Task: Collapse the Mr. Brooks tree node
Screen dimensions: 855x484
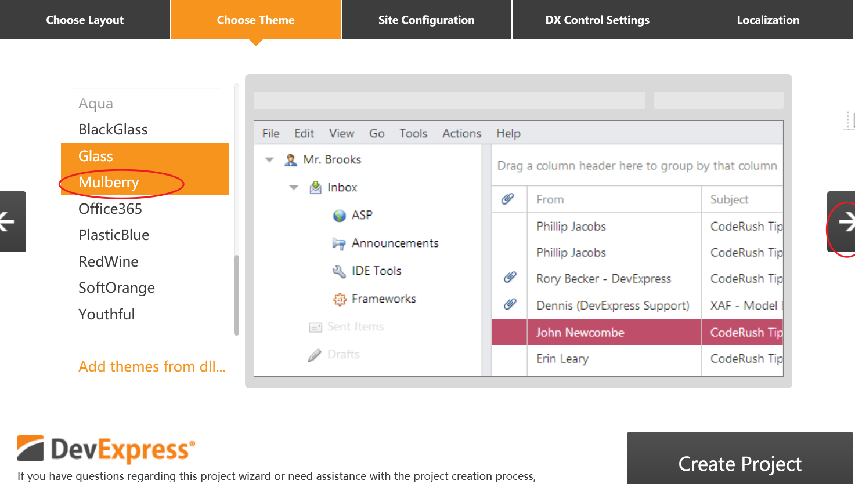Action: (x=268, y=159)
